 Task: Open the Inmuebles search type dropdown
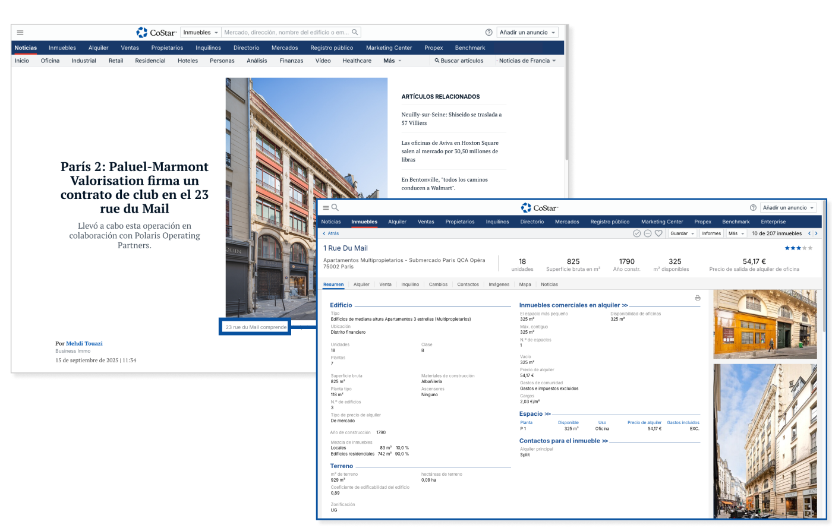200,33
